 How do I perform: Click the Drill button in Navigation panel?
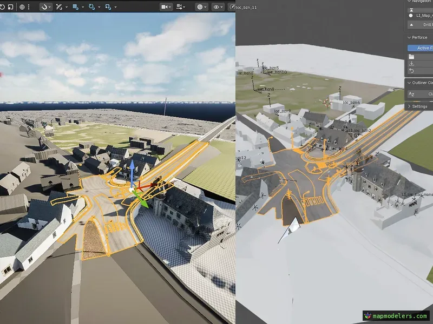tap(421, 25)
